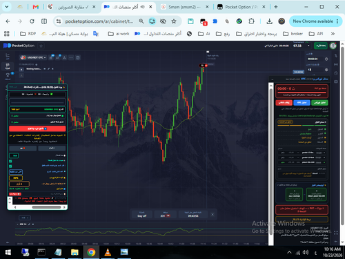Click the green button in right signal panel

pyautogui.click(x=319, y=102)
